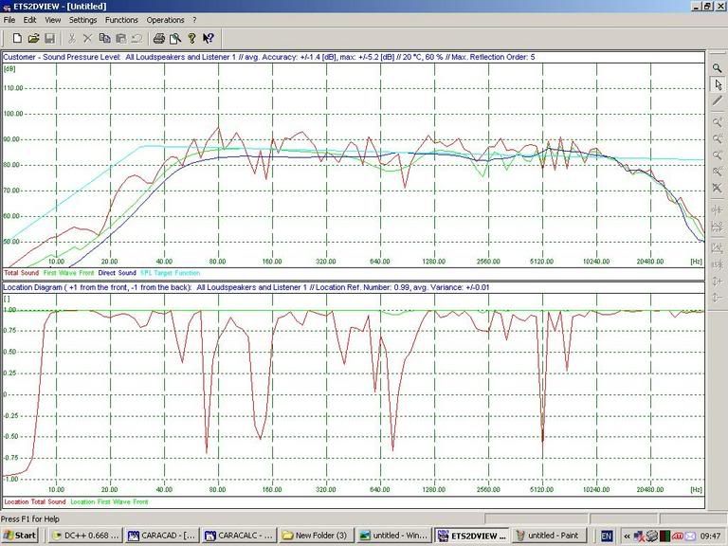Screen dimensions: 728x546
Task: Choose the pencil line tool in right toolbar
Action: 718,101
